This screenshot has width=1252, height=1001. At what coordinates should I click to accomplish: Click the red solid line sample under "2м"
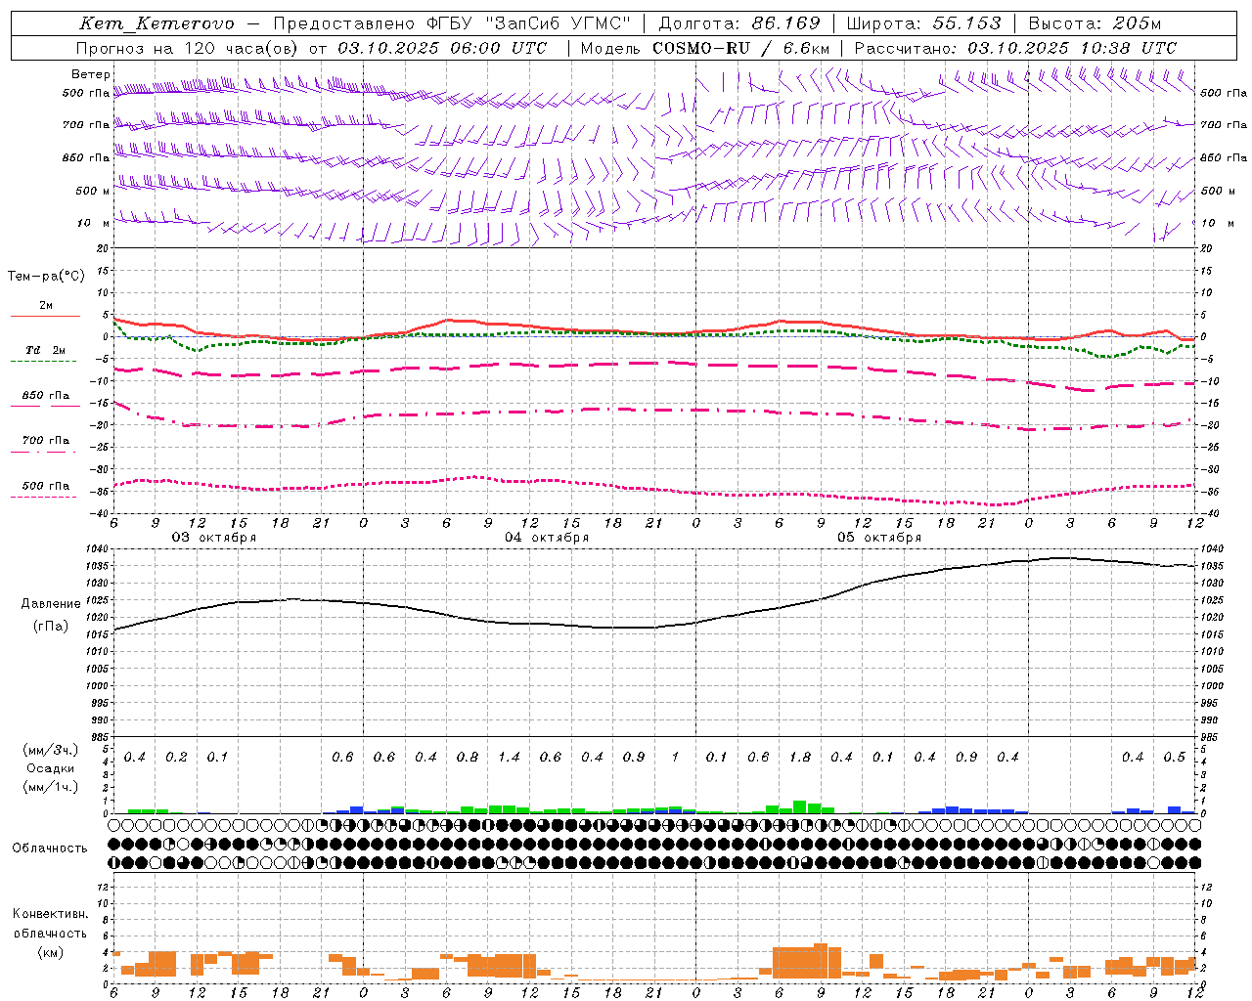[45, 316]
